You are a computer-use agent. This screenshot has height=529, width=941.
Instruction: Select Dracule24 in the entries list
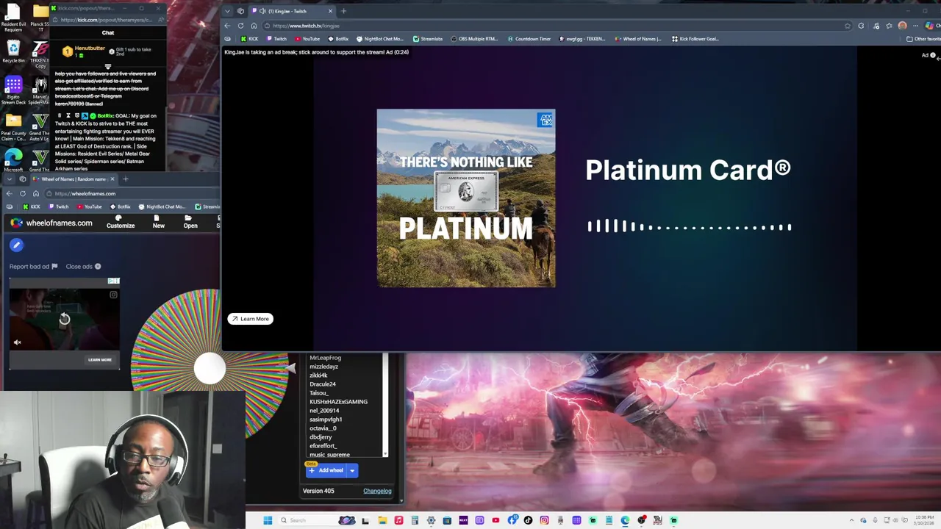pyautogui.click(x=323, y=384)
